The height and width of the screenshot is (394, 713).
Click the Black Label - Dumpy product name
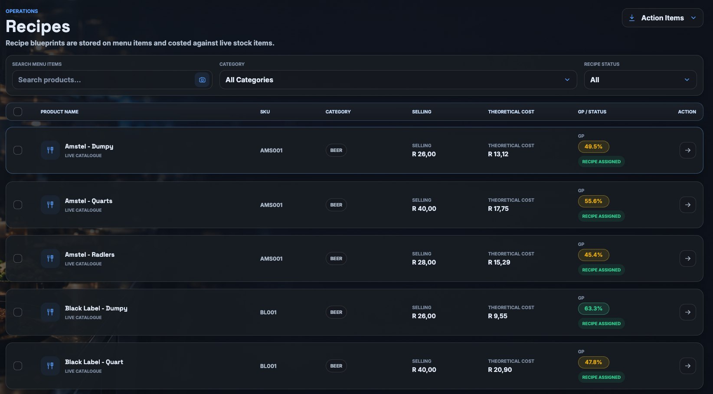[x=96, y=308]
